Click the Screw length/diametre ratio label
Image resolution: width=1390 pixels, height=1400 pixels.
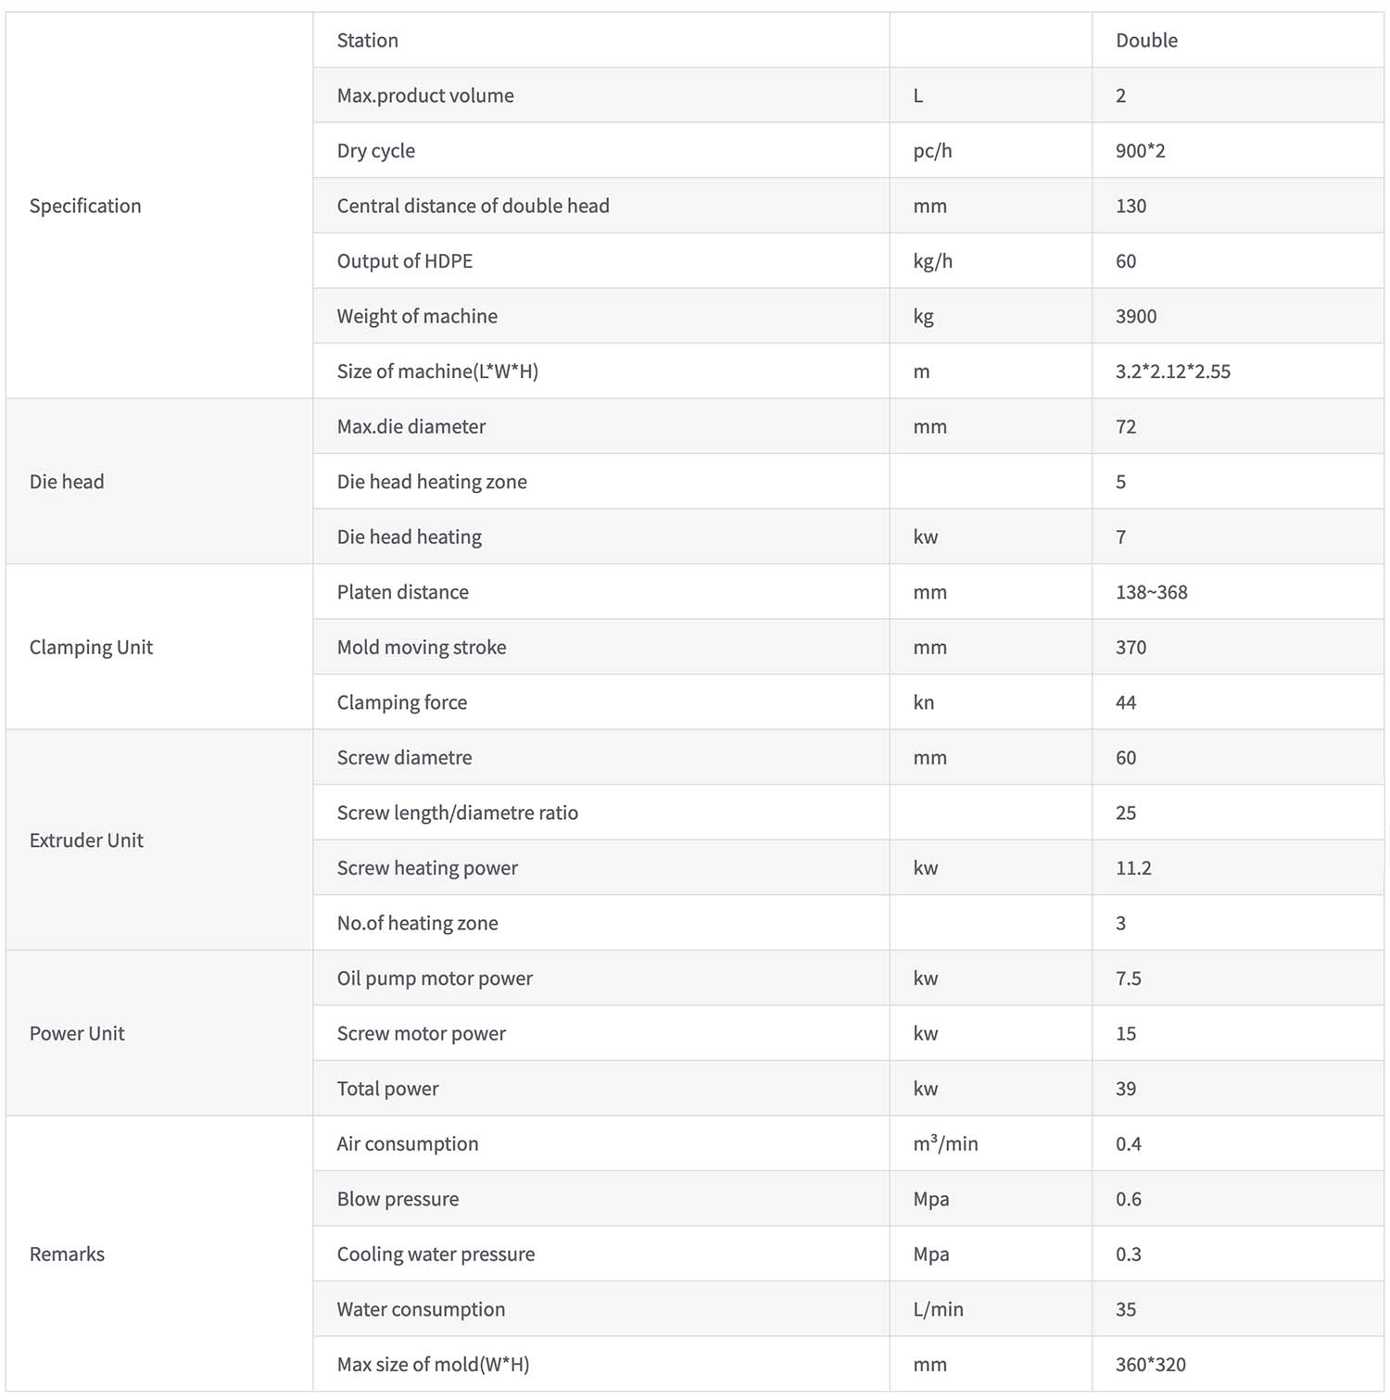[x=458, y=813]
